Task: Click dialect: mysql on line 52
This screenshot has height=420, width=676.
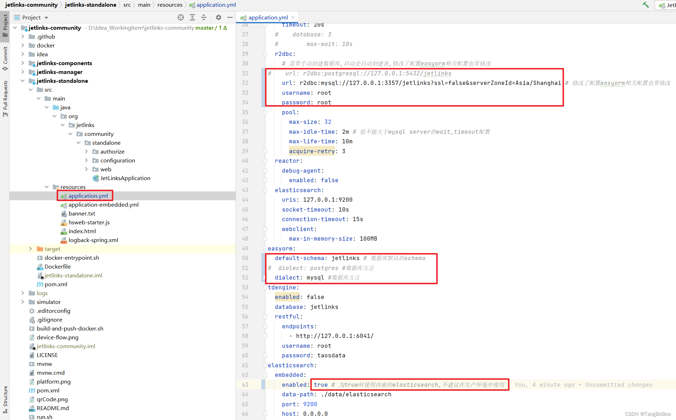Action: click(299, 277)
